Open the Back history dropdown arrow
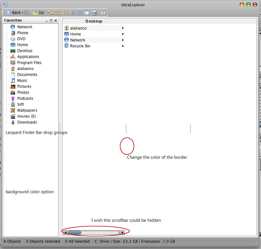The image size is (261, 249). (23, 13)
